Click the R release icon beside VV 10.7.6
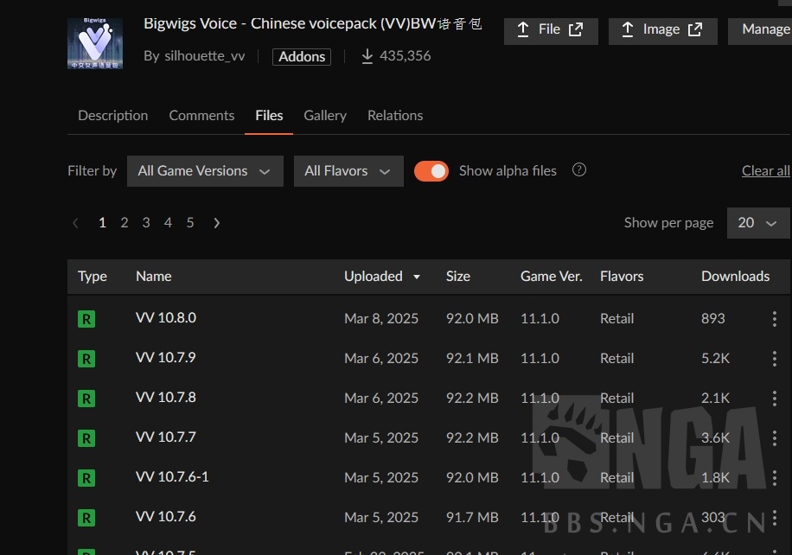Viewport: 792px width, 555px height. tap(86, 517)
